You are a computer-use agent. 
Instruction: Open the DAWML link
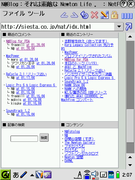69,161
